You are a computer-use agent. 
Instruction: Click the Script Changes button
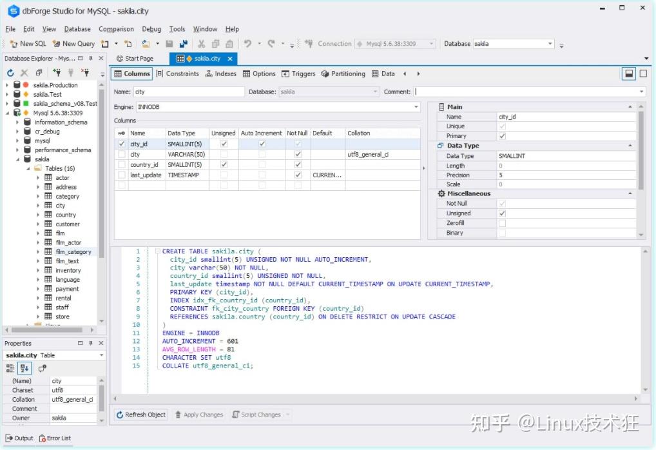tap(257, 415)
